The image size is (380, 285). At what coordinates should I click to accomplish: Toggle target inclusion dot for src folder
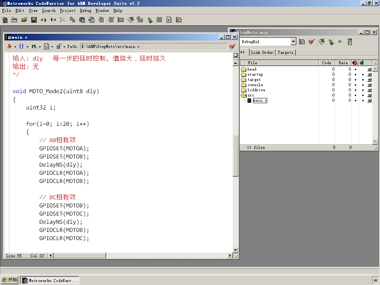(x=356, y=95)
